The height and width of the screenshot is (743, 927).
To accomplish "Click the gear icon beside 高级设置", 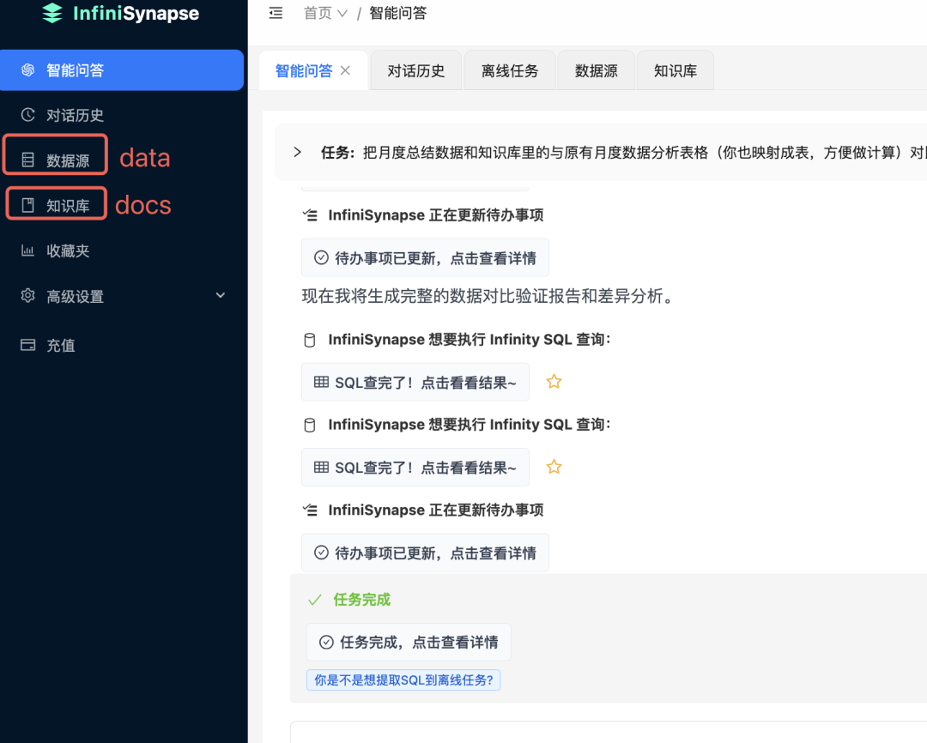I will click(27, 295).
